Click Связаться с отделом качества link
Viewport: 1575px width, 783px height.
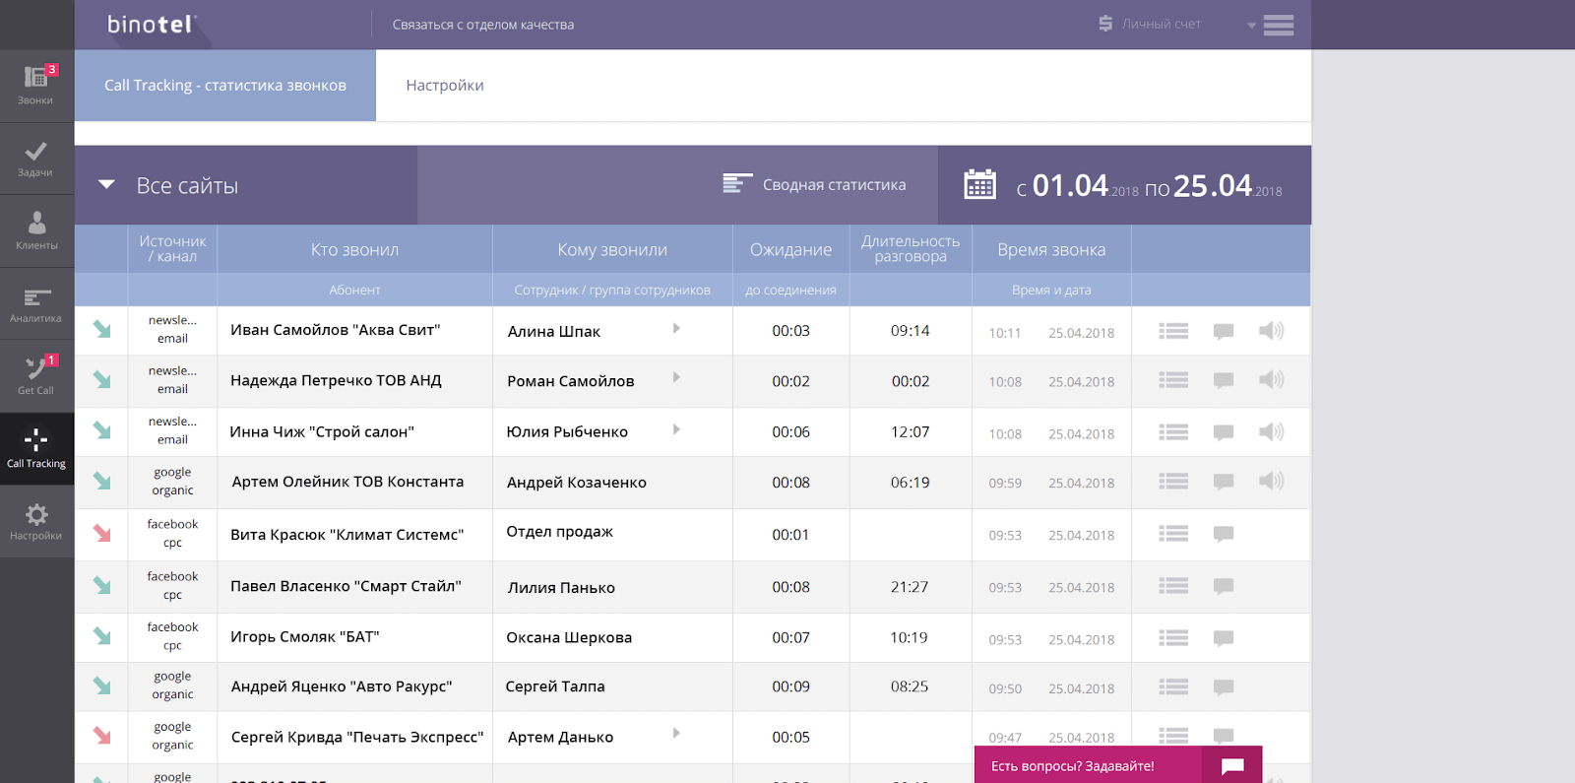[483, 25]
